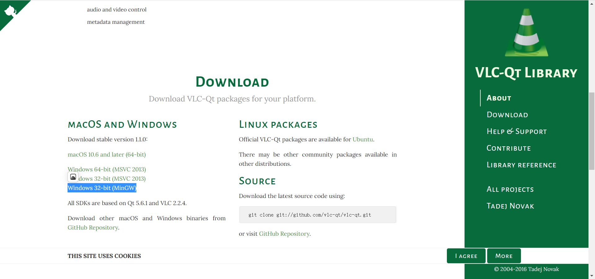595x279 pixels.
Task: Click '© 2004-2016 Tadej Novak' footer text
Action: [527, 269]
